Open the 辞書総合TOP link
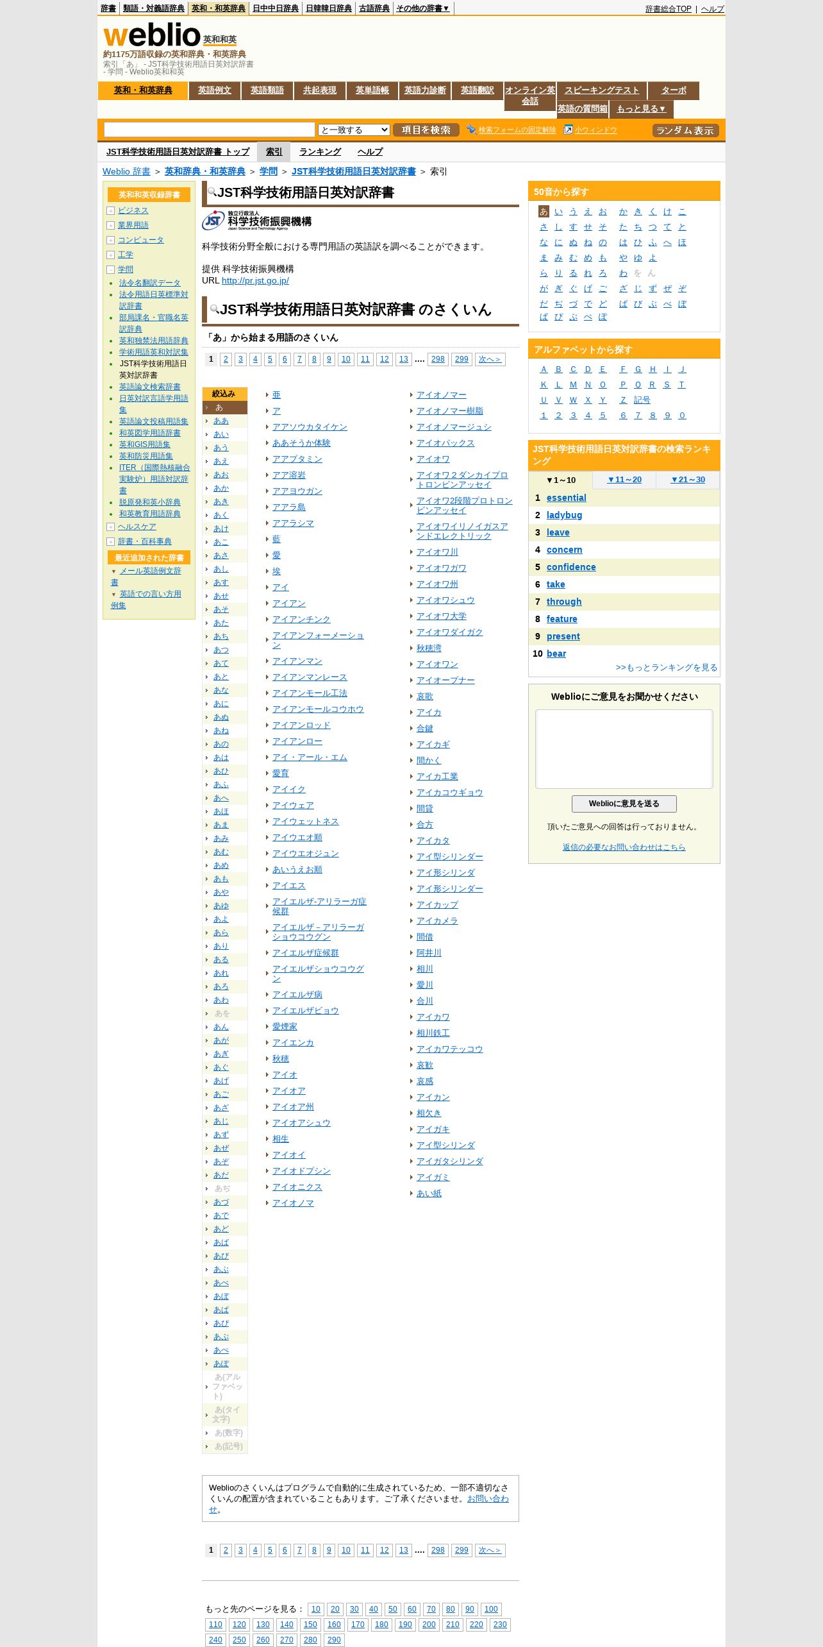This screenshot has height=1647, width=823. point(668,9)
